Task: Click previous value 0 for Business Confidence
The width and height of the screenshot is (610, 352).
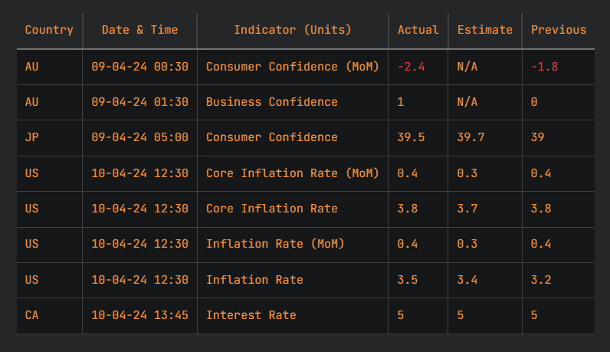Action: 534,102
